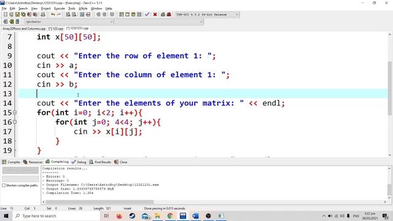The width and height of the screenshot is (393, 221).
Task: Switch to the 123.cpp editor tab
Action: (x=56, y=29)
